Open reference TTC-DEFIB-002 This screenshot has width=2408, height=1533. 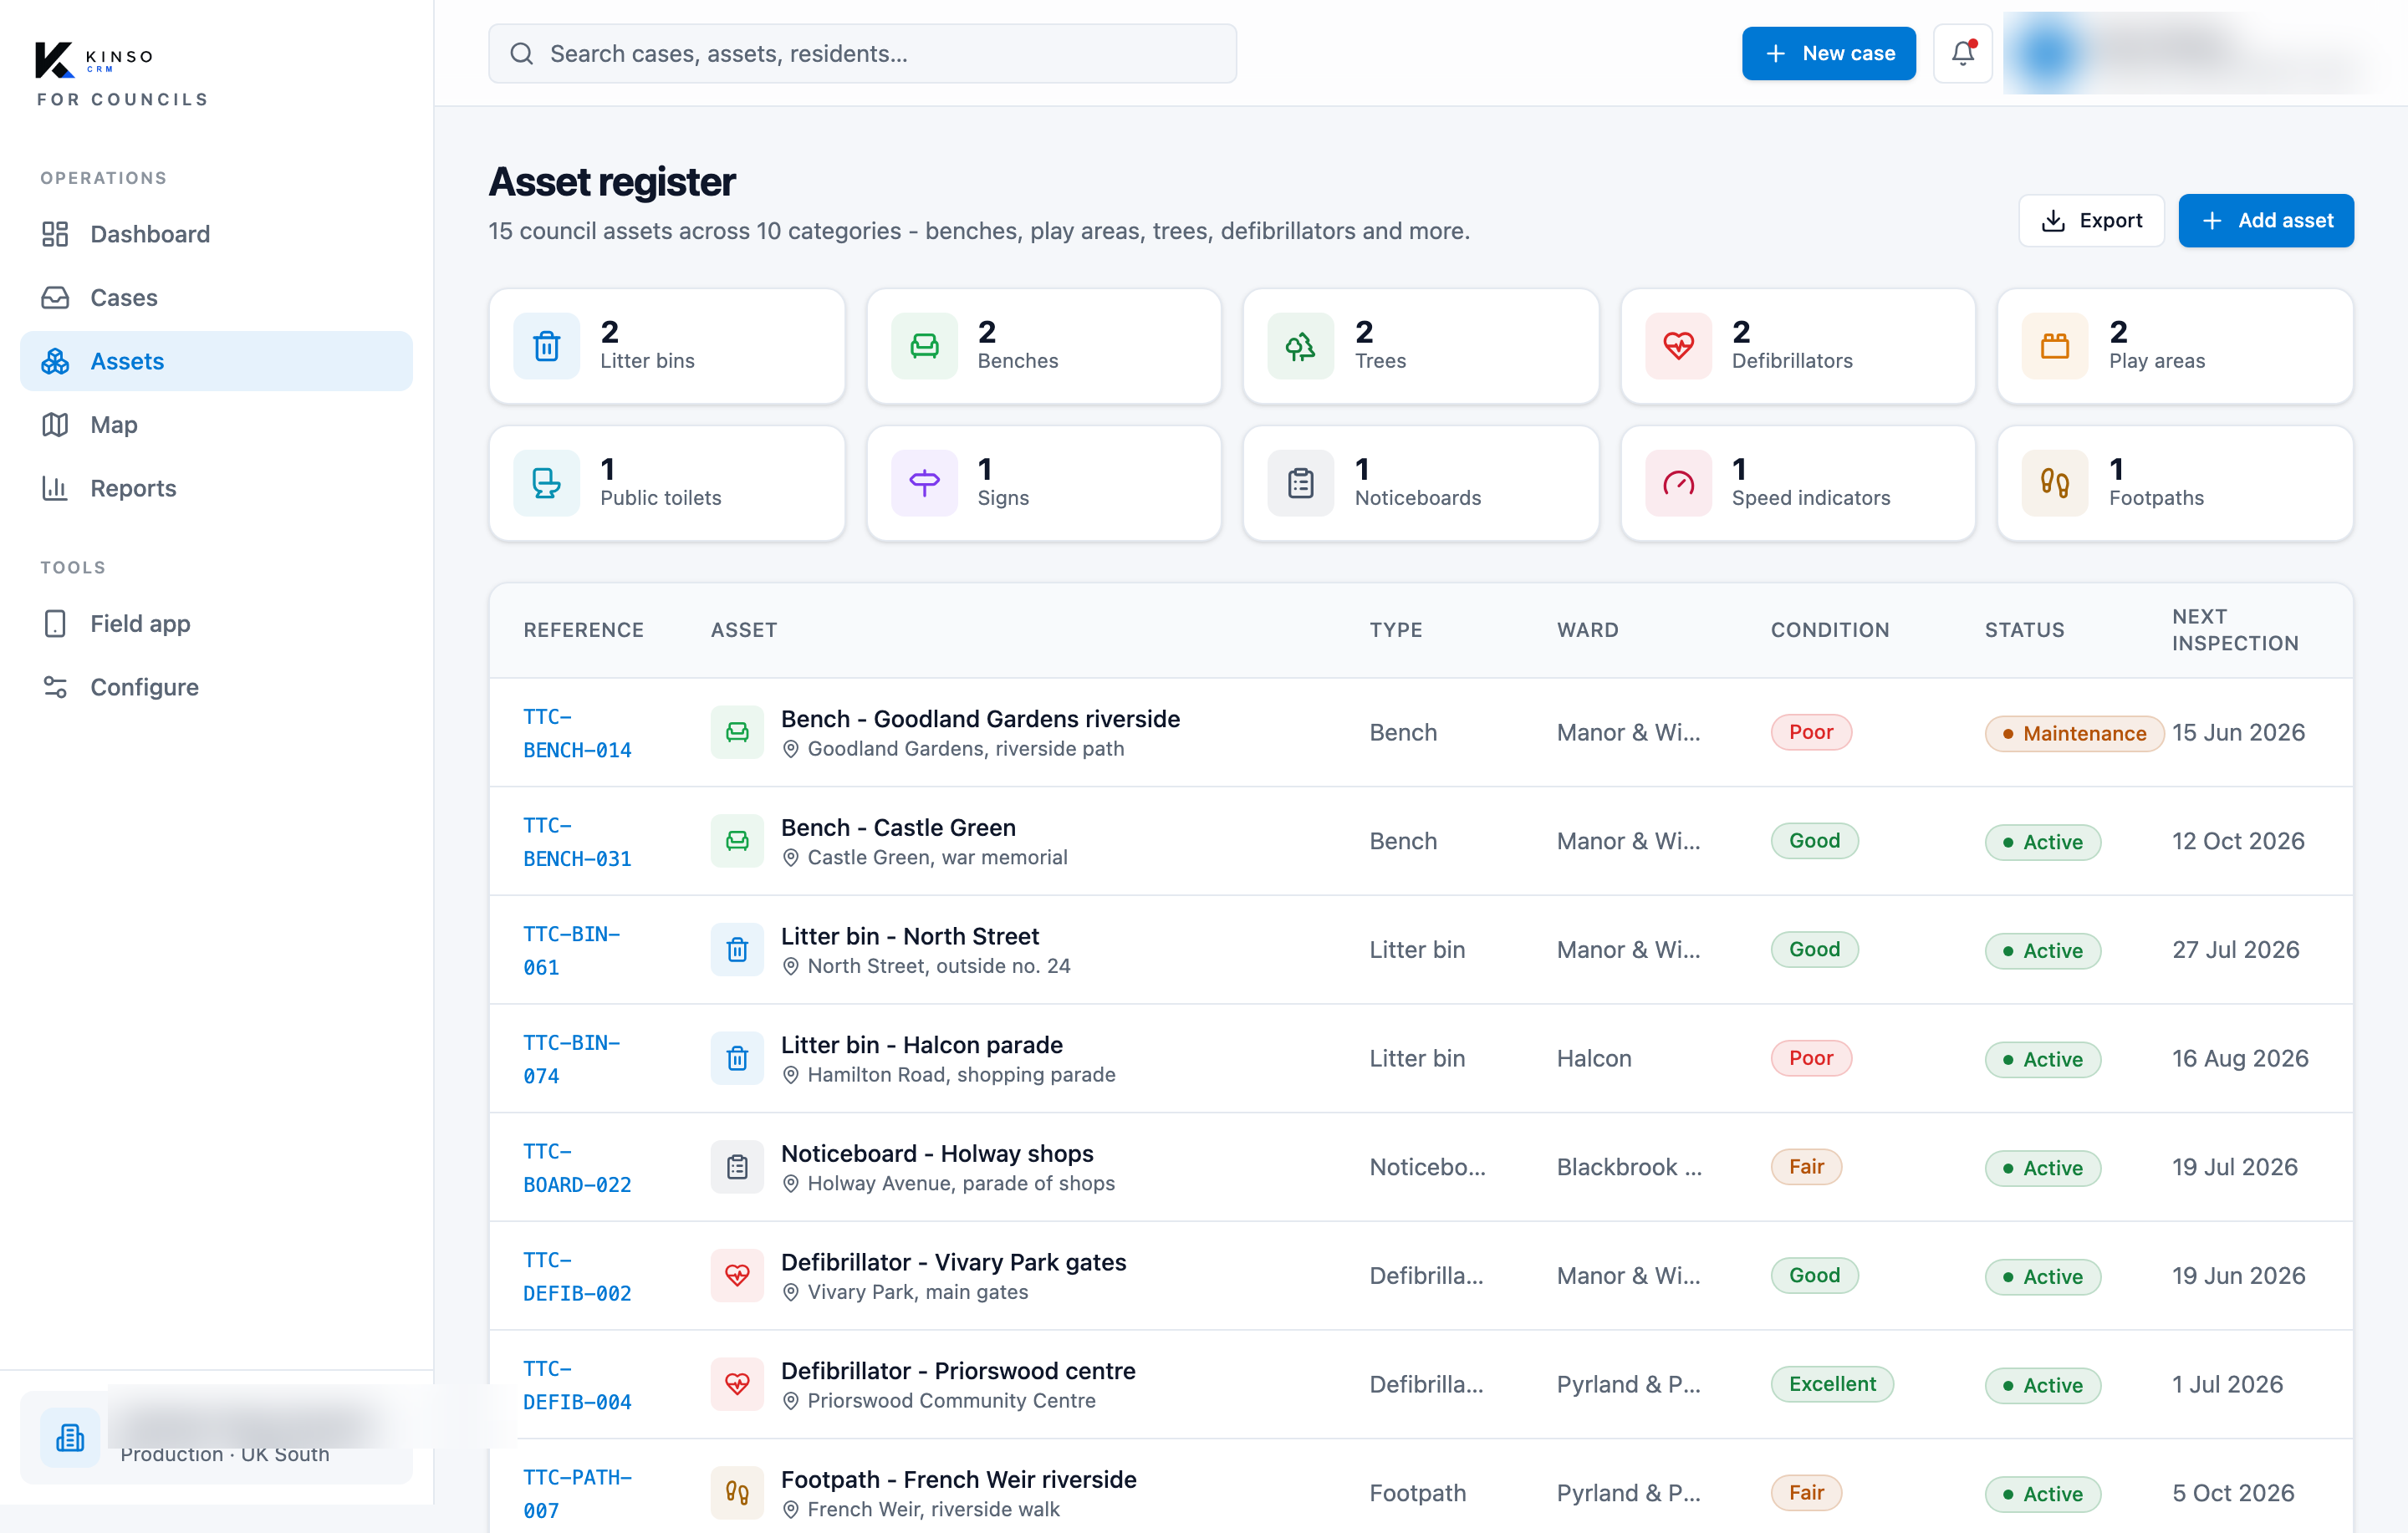pyautogui.click(x=577, y=1276)
